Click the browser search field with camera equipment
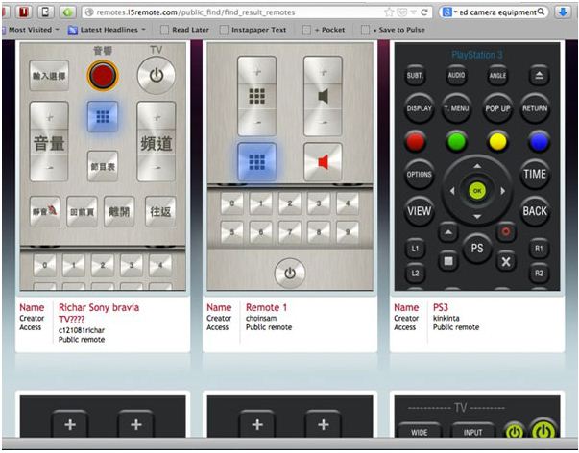The width and height of the screenshot is (579, 453). pos(497,12)
